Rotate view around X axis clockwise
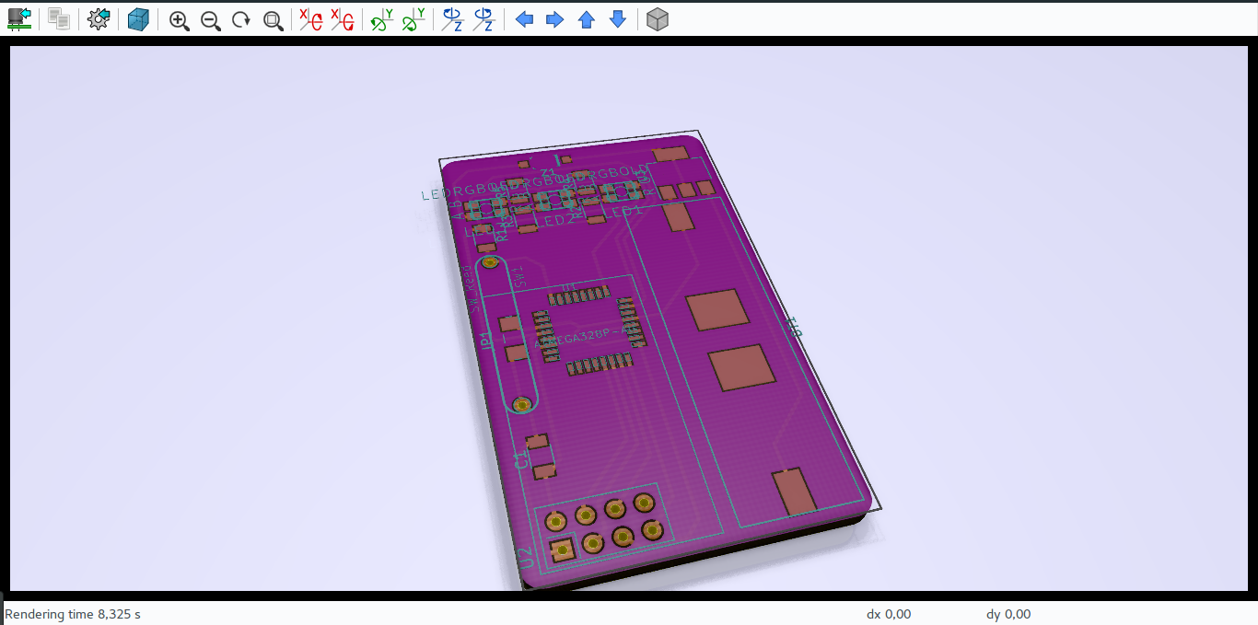Screen dimensions: 1258x625 (x=310, y=18)
